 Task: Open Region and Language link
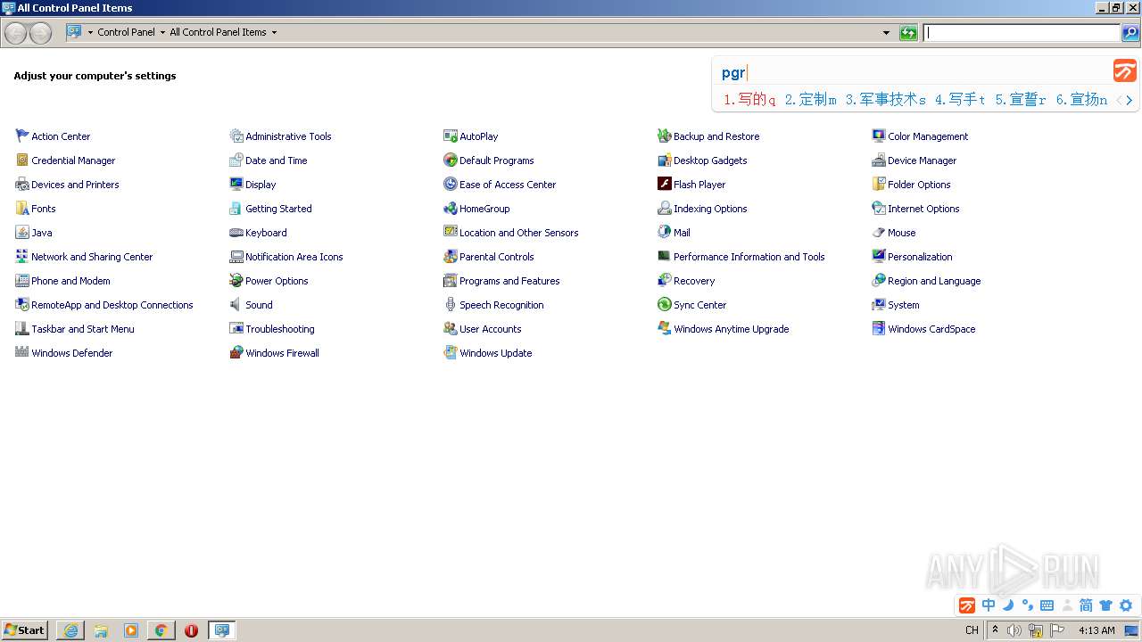point(934,281)
